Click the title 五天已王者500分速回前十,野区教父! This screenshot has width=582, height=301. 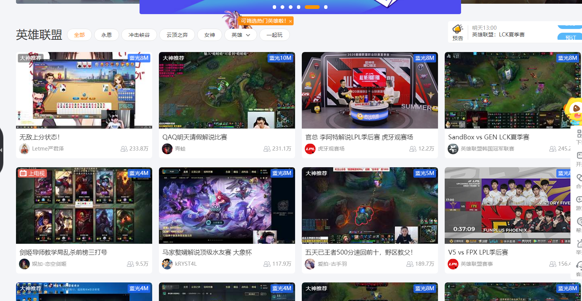(359, 252)
